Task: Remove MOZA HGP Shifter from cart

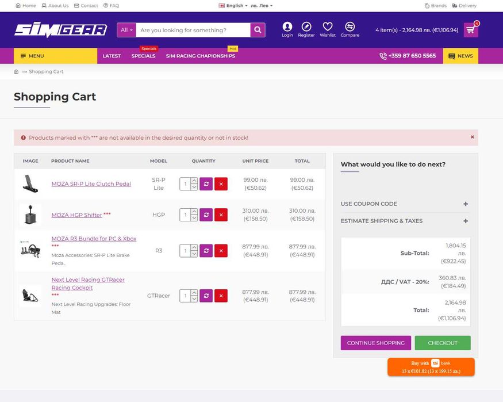Action: point(221,215)
